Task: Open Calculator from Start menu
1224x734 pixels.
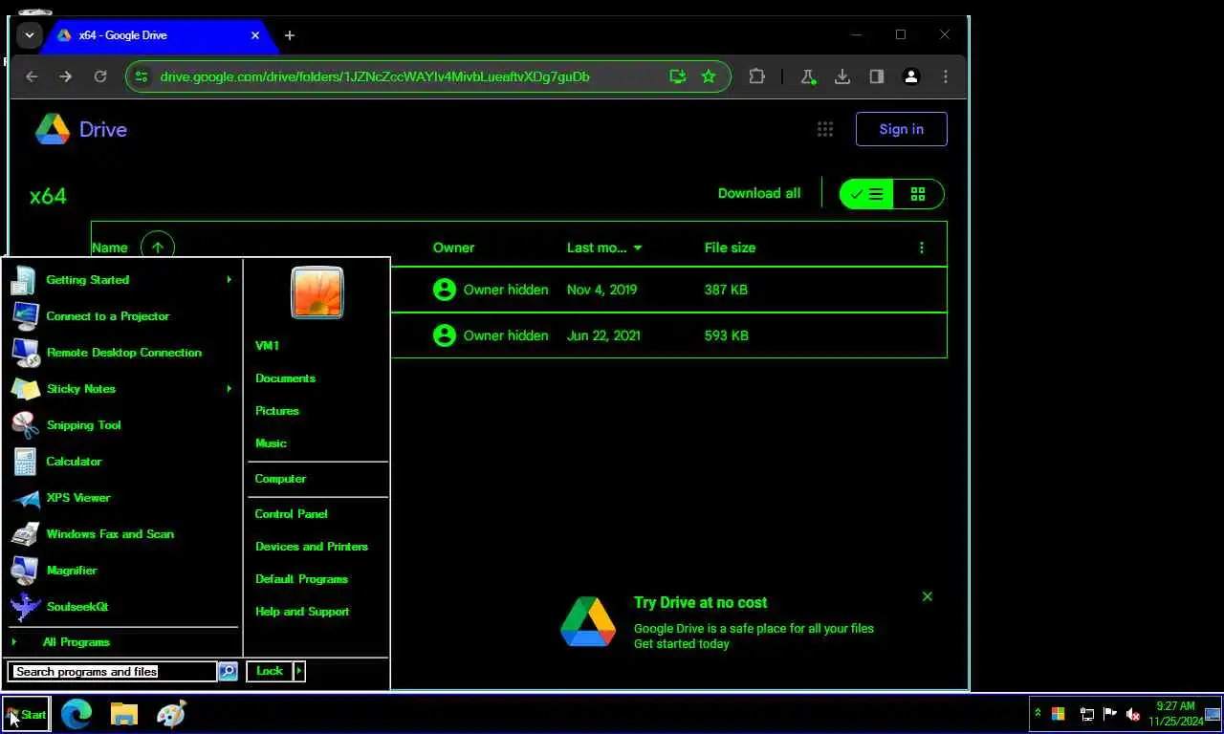Action: 122,462
